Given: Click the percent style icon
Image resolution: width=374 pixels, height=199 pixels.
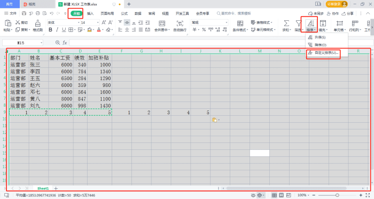Looking at the screenshot, I should click(204, 29).
